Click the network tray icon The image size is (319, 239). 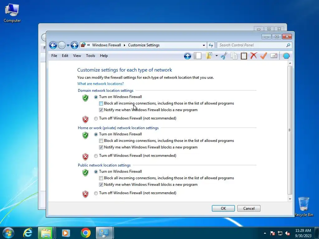[280, 233]
